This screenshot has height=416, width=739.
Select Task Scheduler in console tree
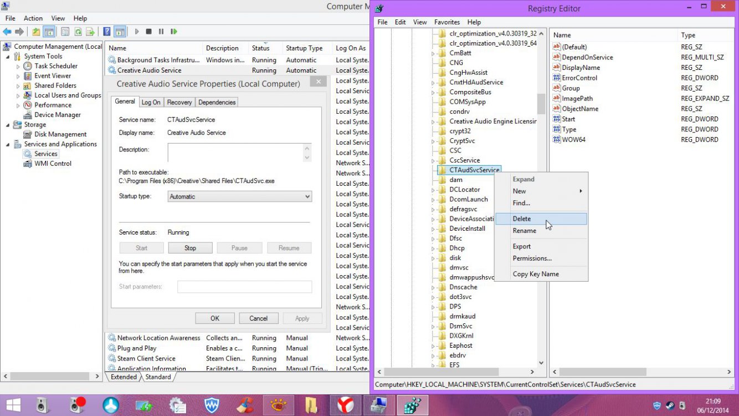coord(56,66)
